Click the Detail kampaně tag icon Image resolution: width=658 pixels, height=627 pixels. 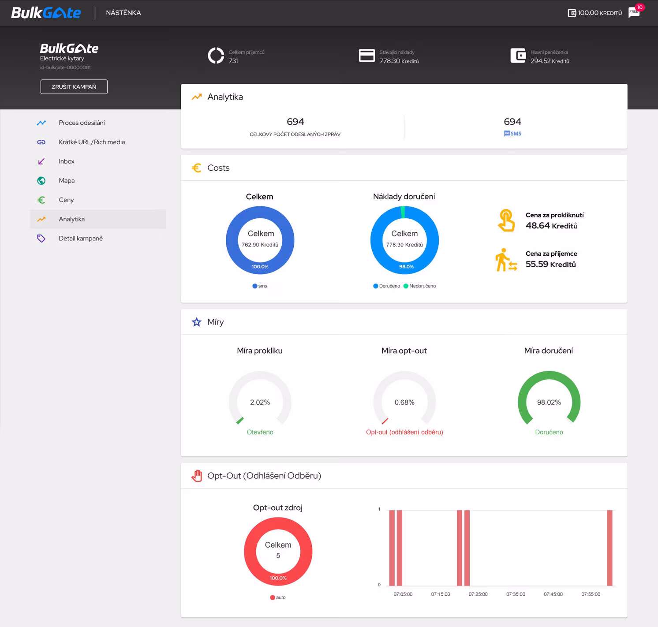point(41,239)
